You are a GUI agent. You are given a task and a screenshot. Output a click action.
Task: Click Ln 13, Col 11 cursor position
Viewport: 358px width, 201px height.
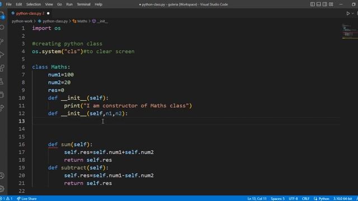[257, 199]
